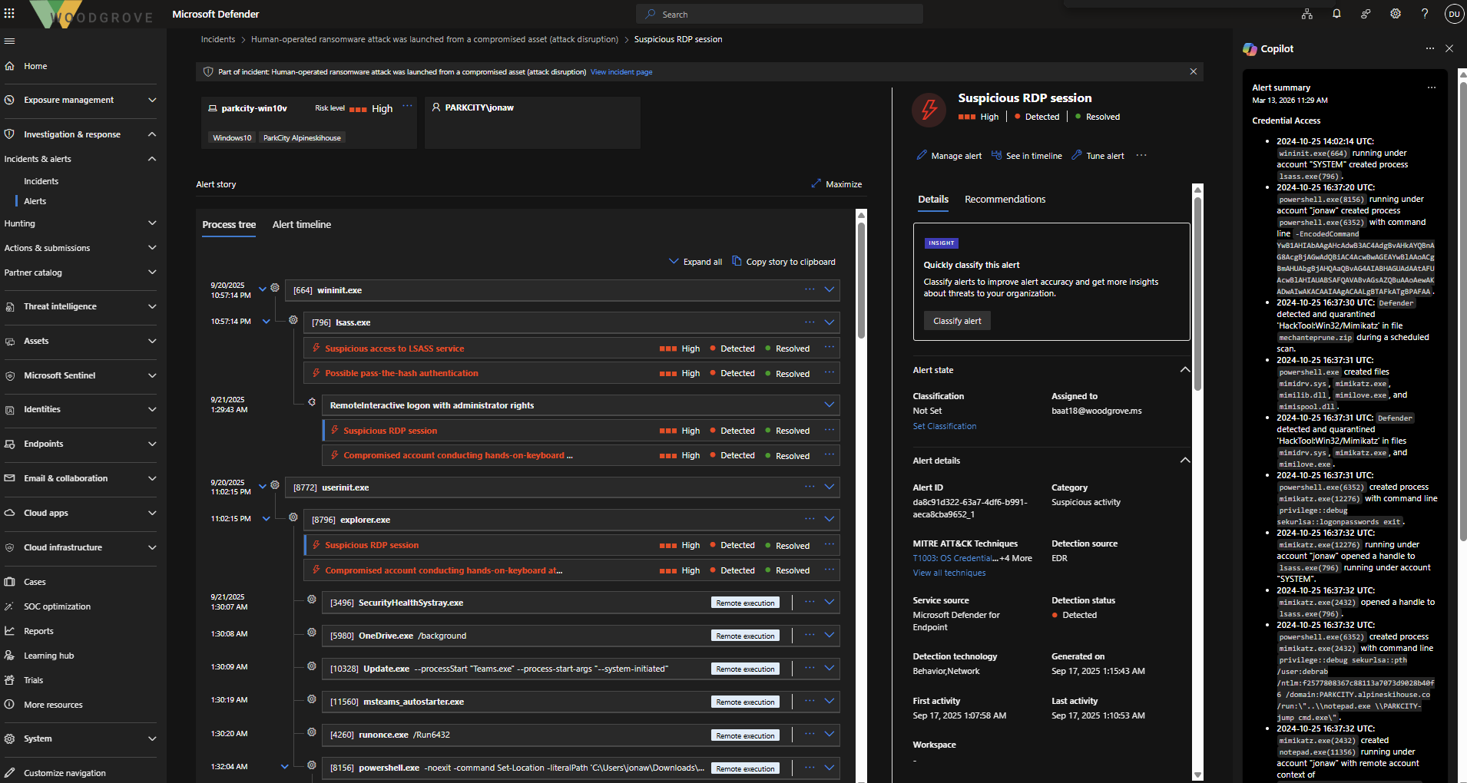Viewport: 1467px width, 783px height.
Task: Click the top Search box
Action: tap(779, 14)
